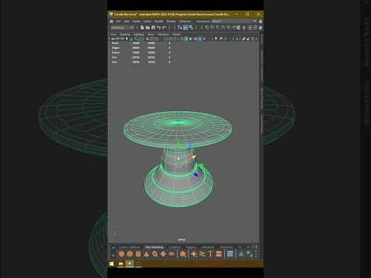The width and height of the screenshot is (371, 278).
Task: Open the Modify menu
Action: 158,22
